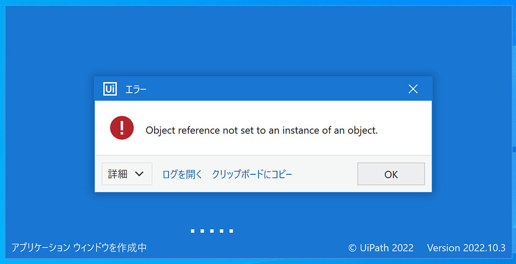Click the empty blue area of the dialog title bar

[x=272, y=89]
